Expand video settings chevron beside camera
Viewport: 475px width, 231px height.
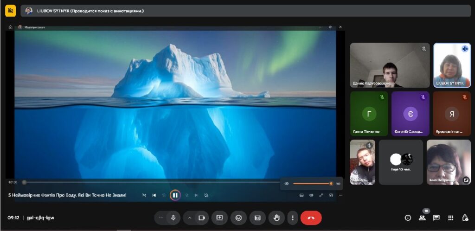point(190,218)
